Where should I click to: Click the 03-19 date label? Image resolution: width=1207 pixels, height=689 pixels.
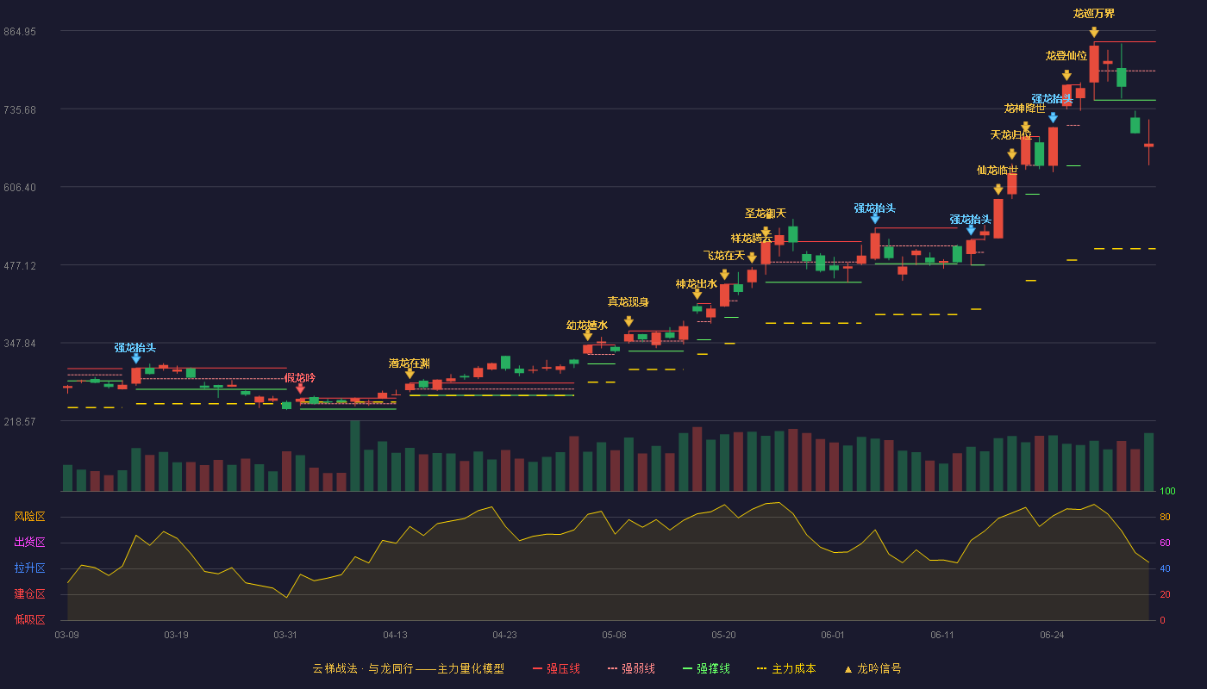pos(176,635)
